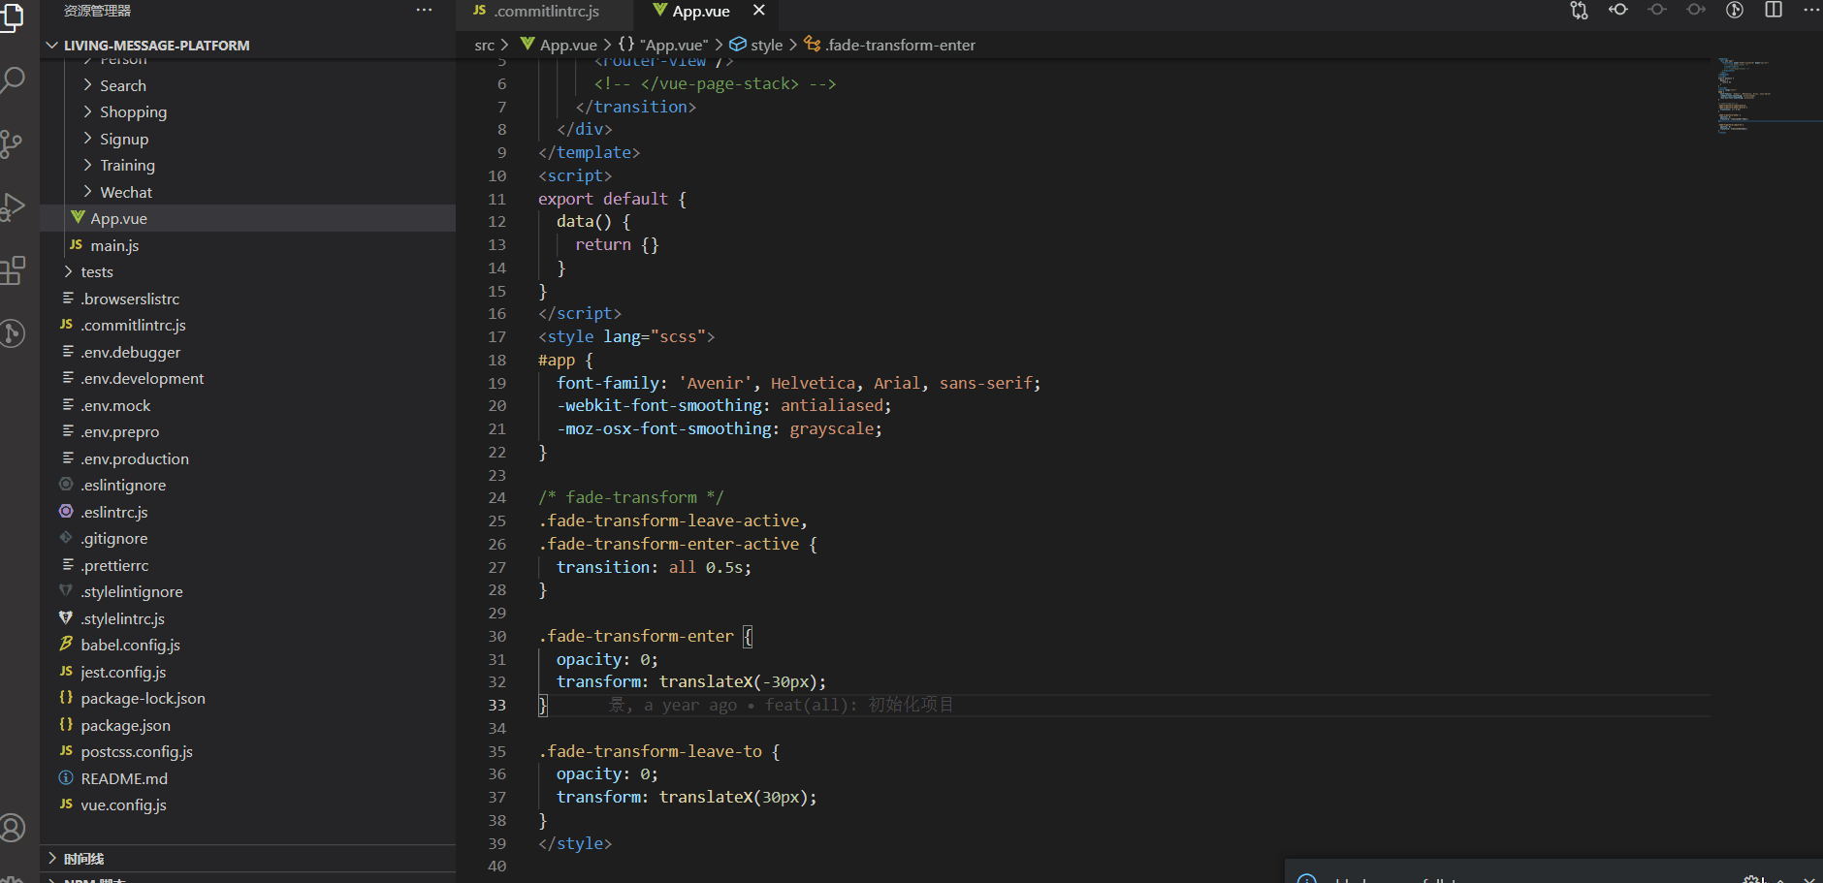Close the App.vue editor tab
This screenshot has width=1823, height=883.
tap(759, 11)
